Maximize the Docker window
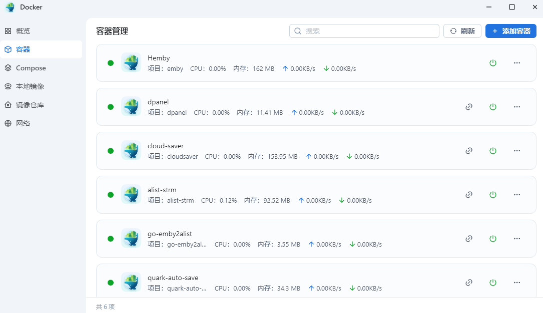Image resolution: width=543 pixels, height=313 pixels. pos(512,7)
